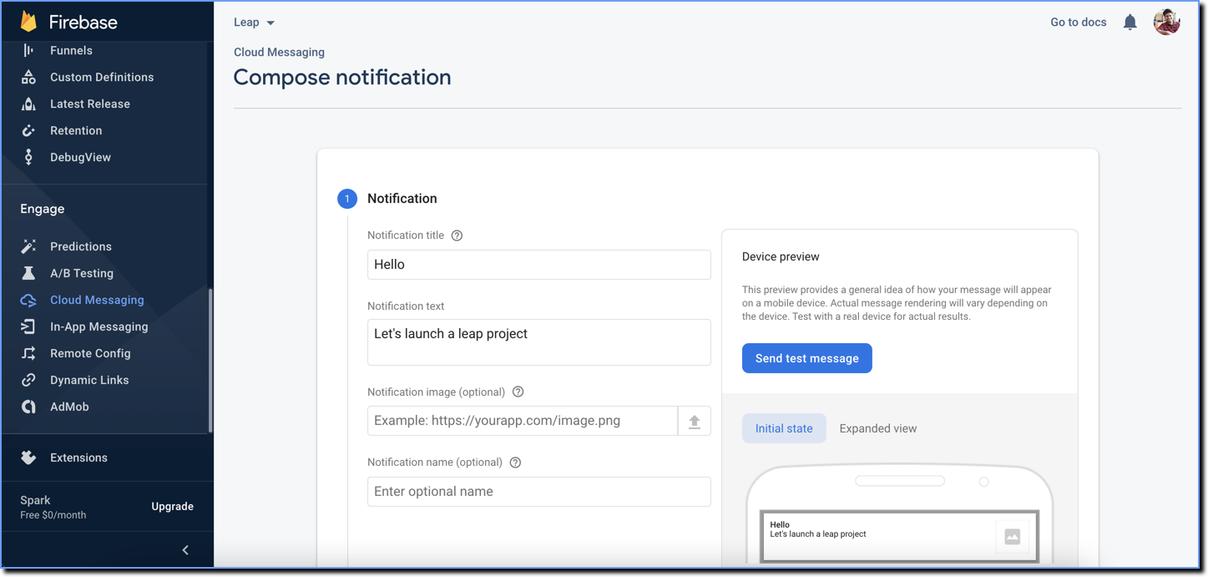This screenshot has height=577, width=1208.
Task: Open A/B Testing page
Action: click(82, 273)
